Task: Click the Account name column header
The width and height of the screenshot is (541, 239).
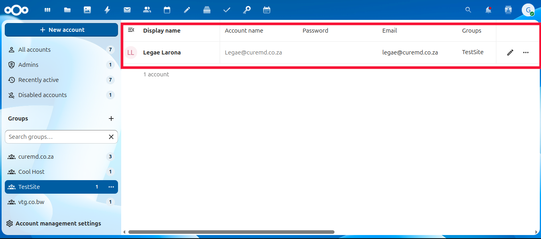Action: (x=244, y=31)
